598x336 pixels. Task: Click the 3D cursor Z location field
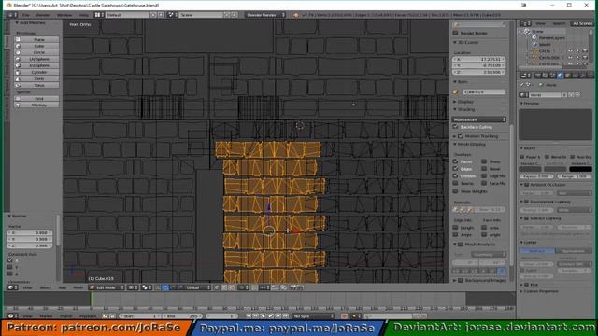[x=478, y=72]
